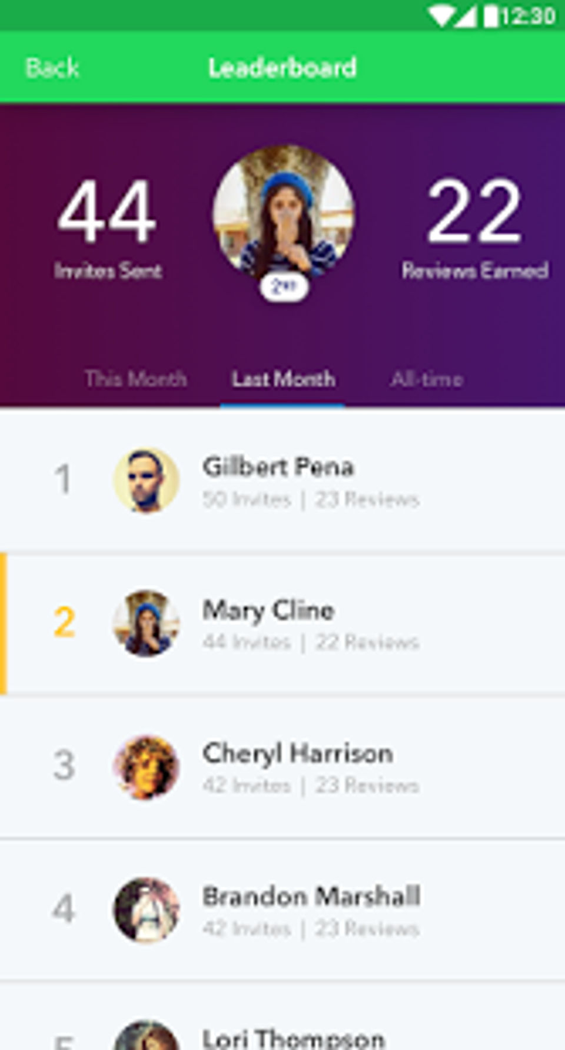565x1050 pixels.
Task: Tap the Wi-Fi signal icon in the status bar
Action: 441,16
